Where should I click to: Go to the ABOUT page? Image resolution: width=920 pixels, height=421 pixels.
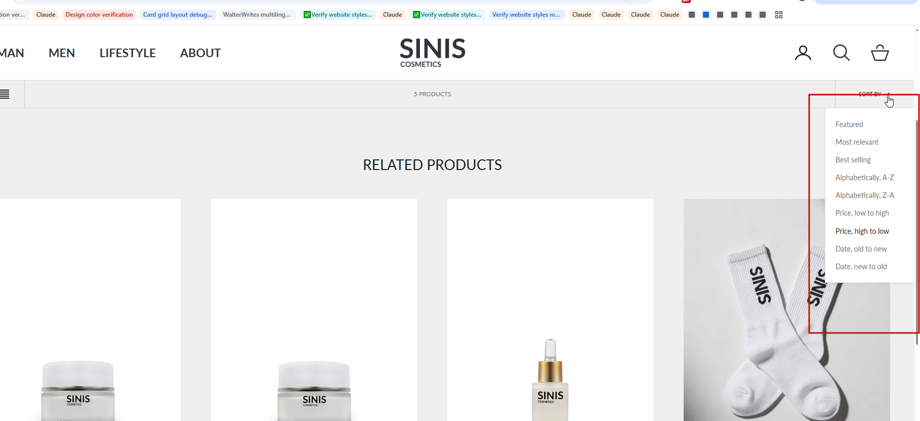click(x=200, y=53)
